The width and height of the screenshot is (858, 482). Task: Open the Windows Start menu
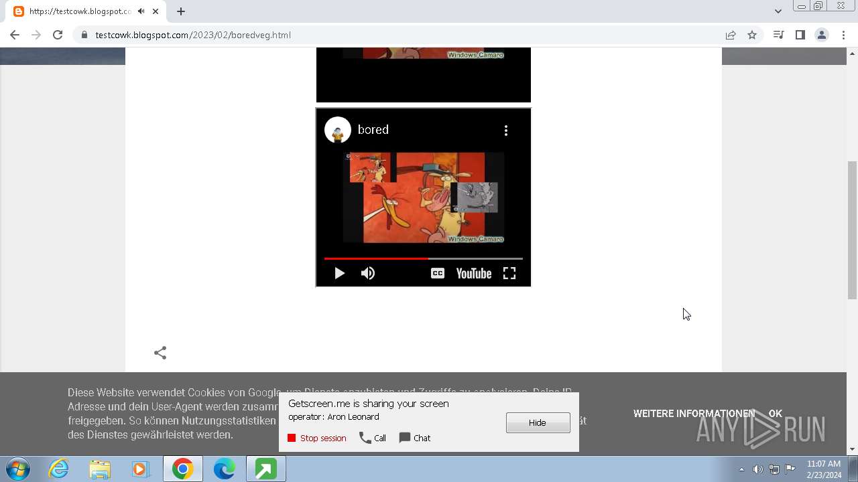click(x=18, y=469)
